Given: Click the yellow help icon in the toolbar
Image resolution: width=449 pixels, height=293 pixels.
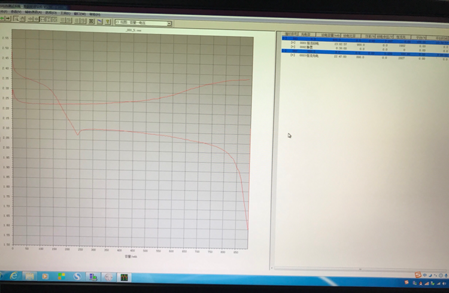Looking at the screenshot, I should pos(108,22).
